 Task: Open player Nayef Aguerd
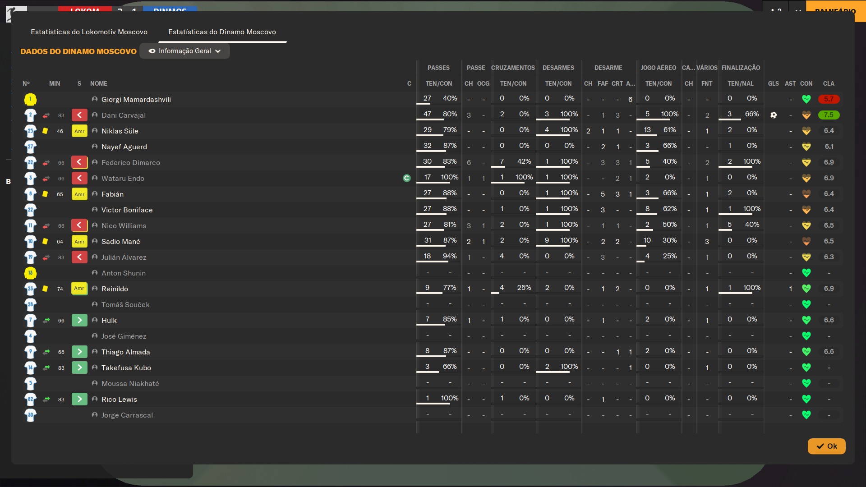(x=124, y=147)
